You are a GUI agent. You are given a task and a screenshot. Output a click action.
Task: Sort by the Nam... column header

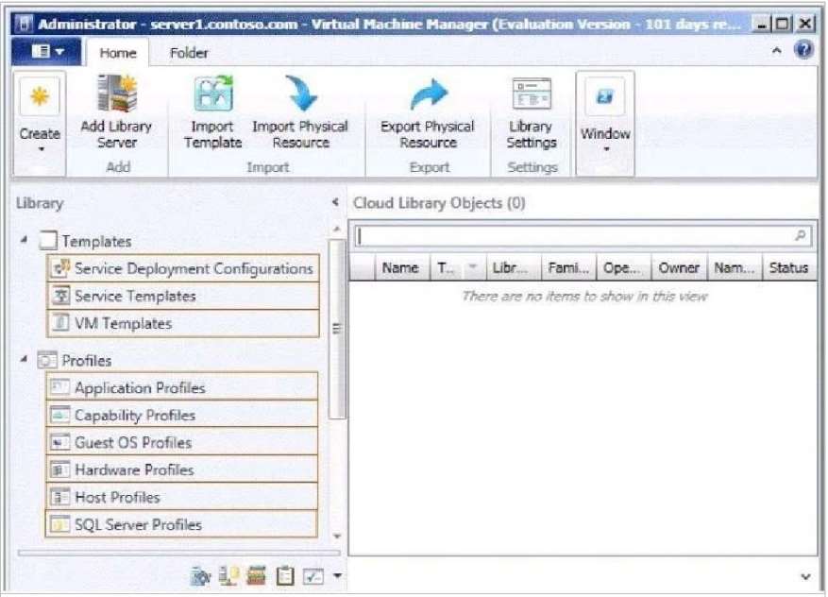pyautogui.click(x=735, y=268)
